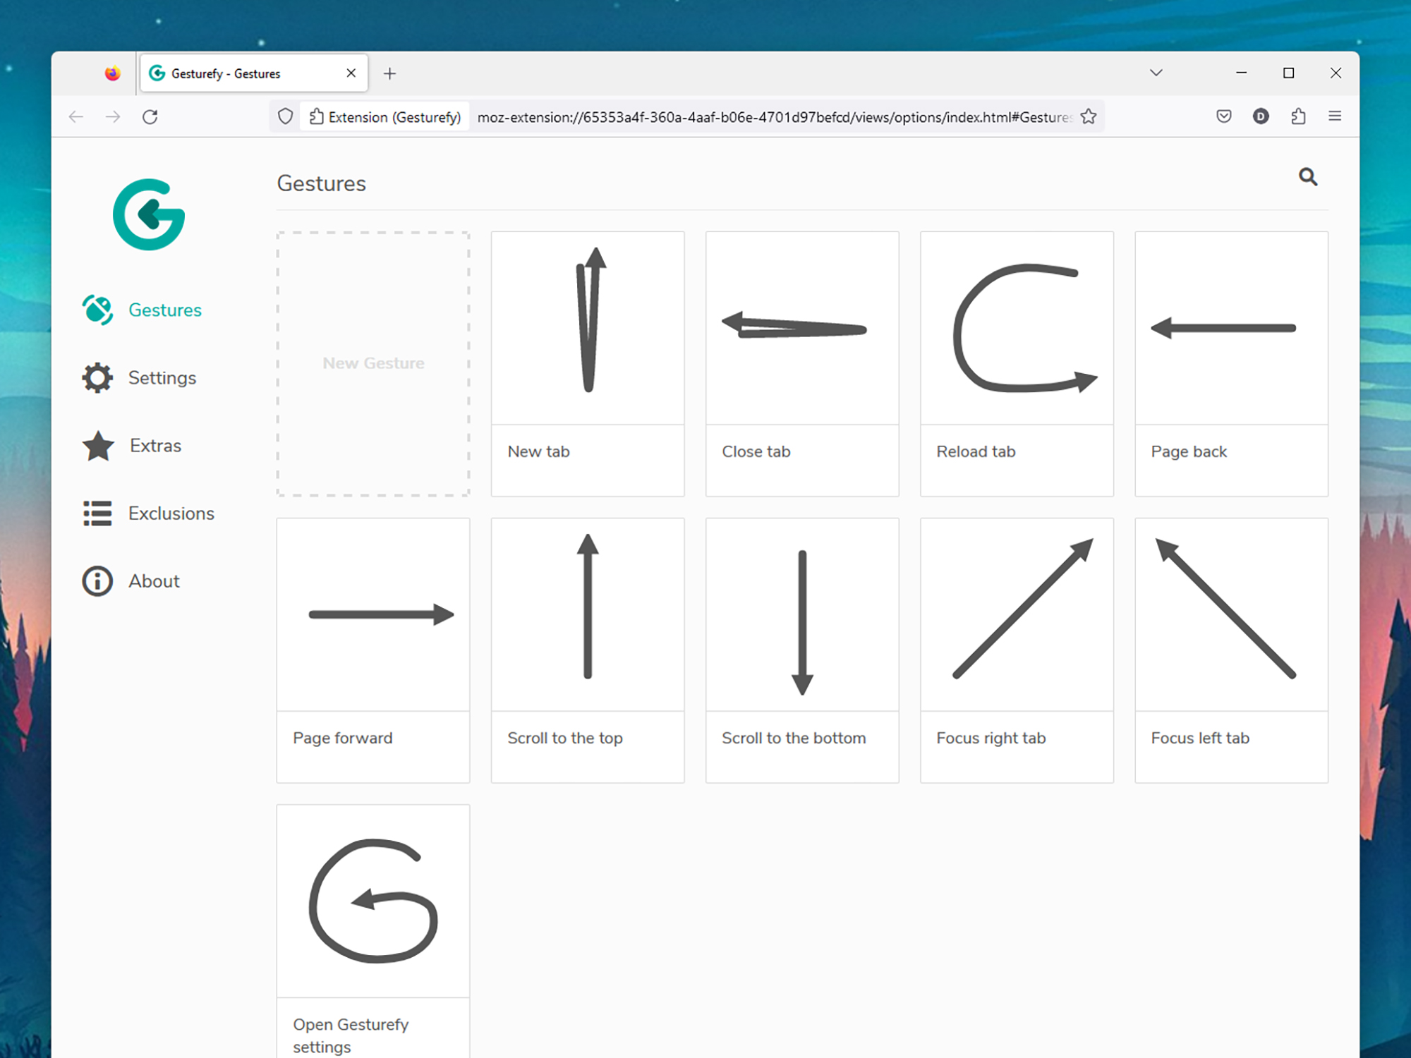Open the Exclusions list page
The height and width of the screenshot is (1058, 1411).
pos(171,513)
